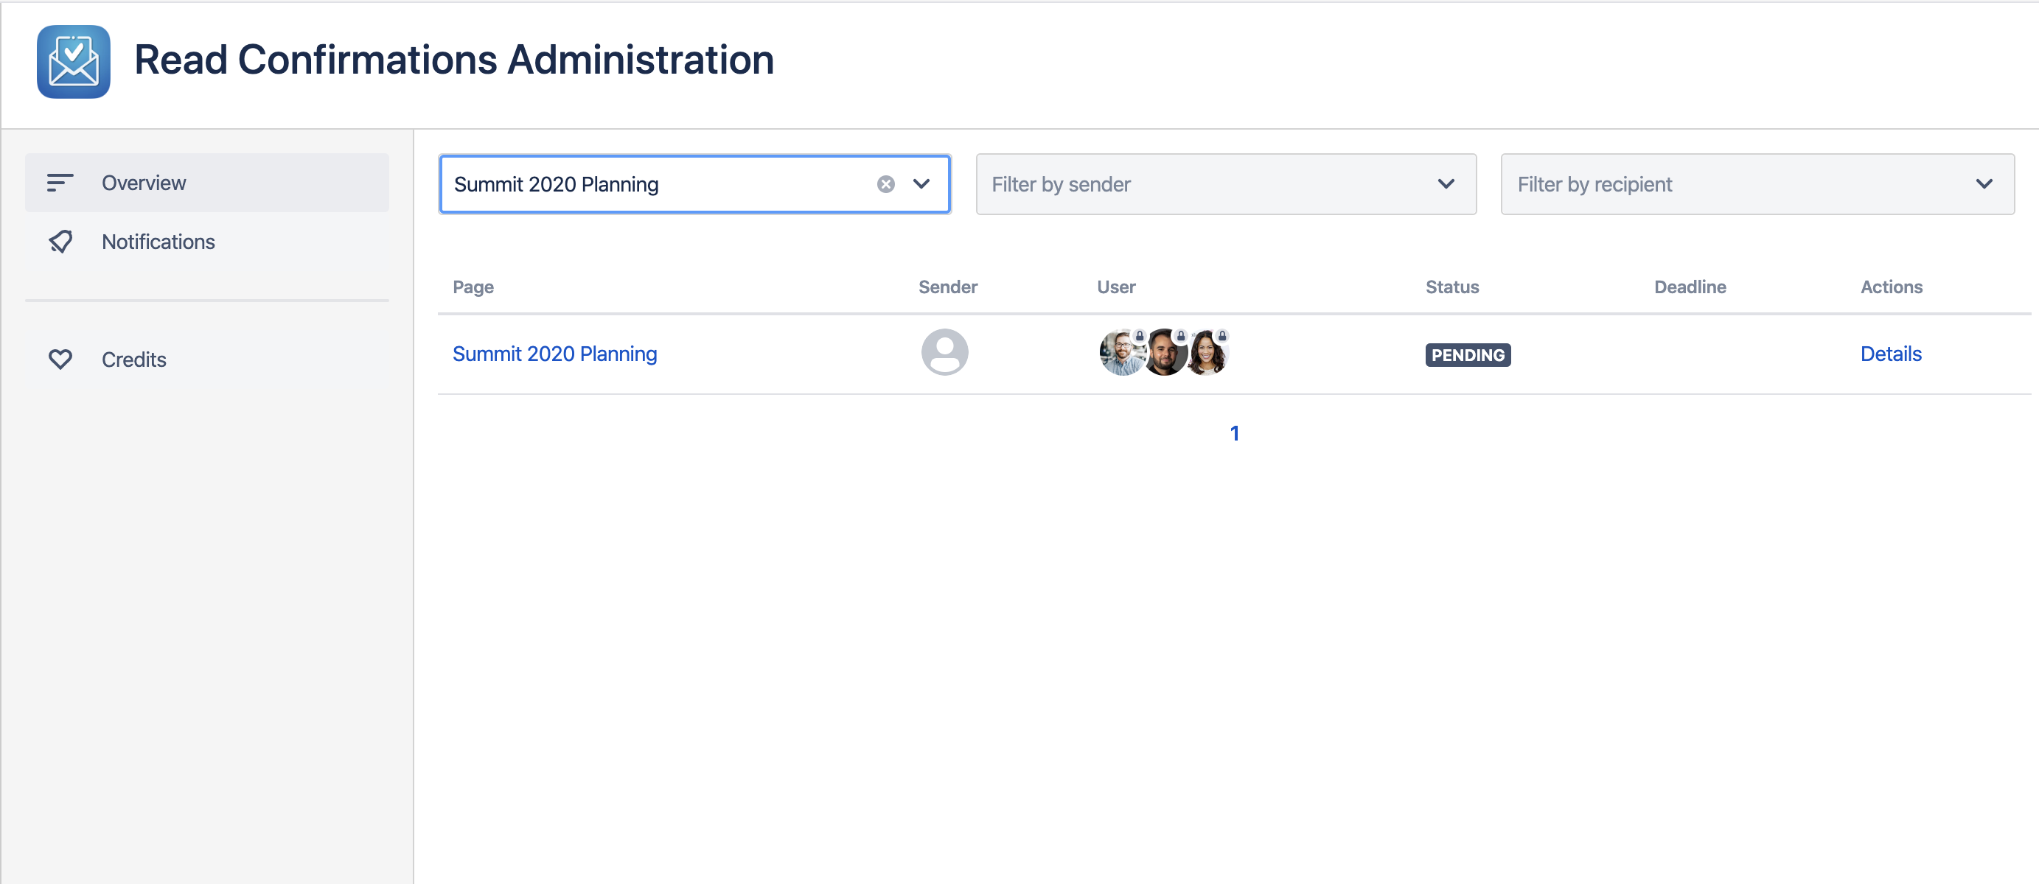Click the Sender column header
The height and width of the screenshot is (884, 2039).
click(947, 287)
